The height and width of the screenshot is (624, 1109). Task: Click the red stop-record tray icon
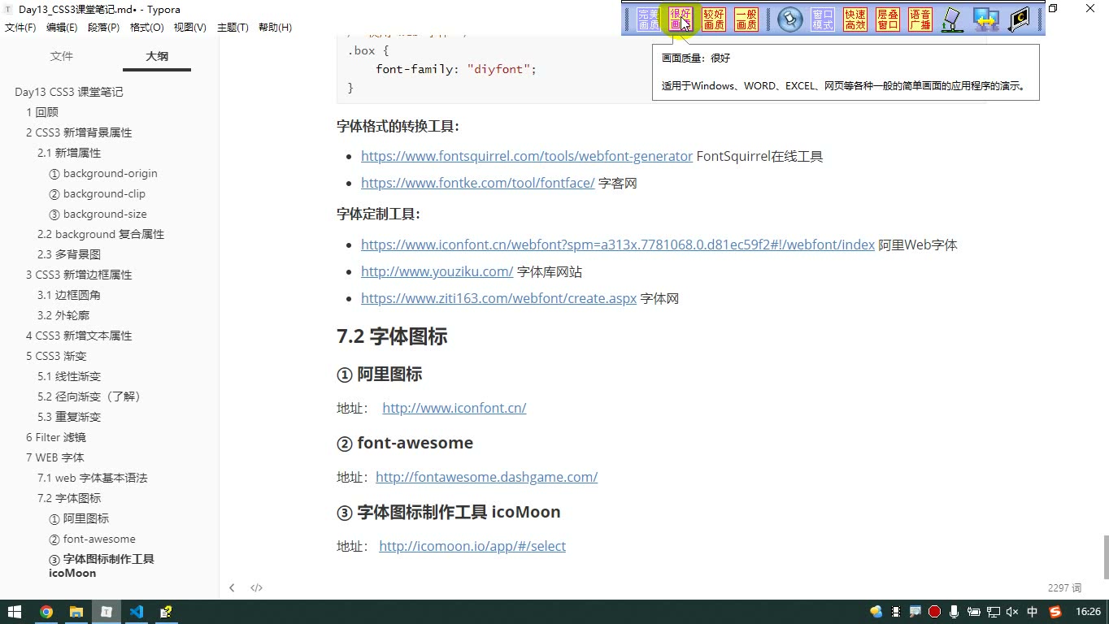pyautogui.click(x=935, y=612)
